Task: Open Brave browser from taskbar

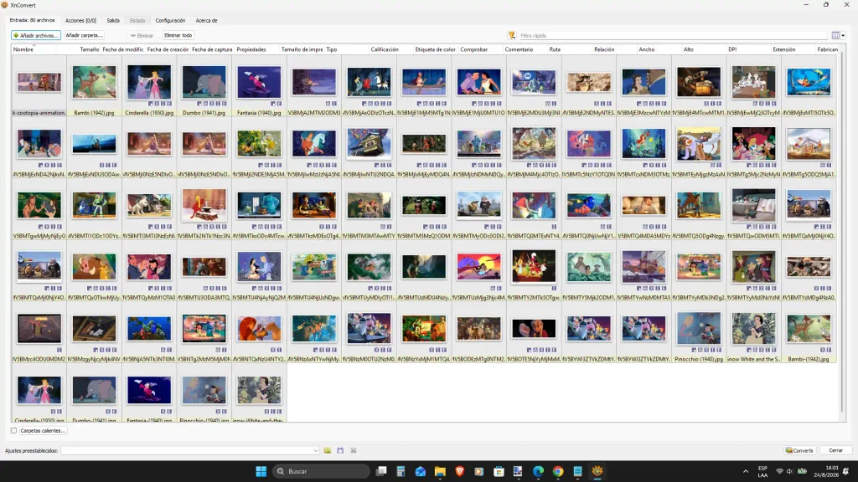Action: [x=460, y=471]
